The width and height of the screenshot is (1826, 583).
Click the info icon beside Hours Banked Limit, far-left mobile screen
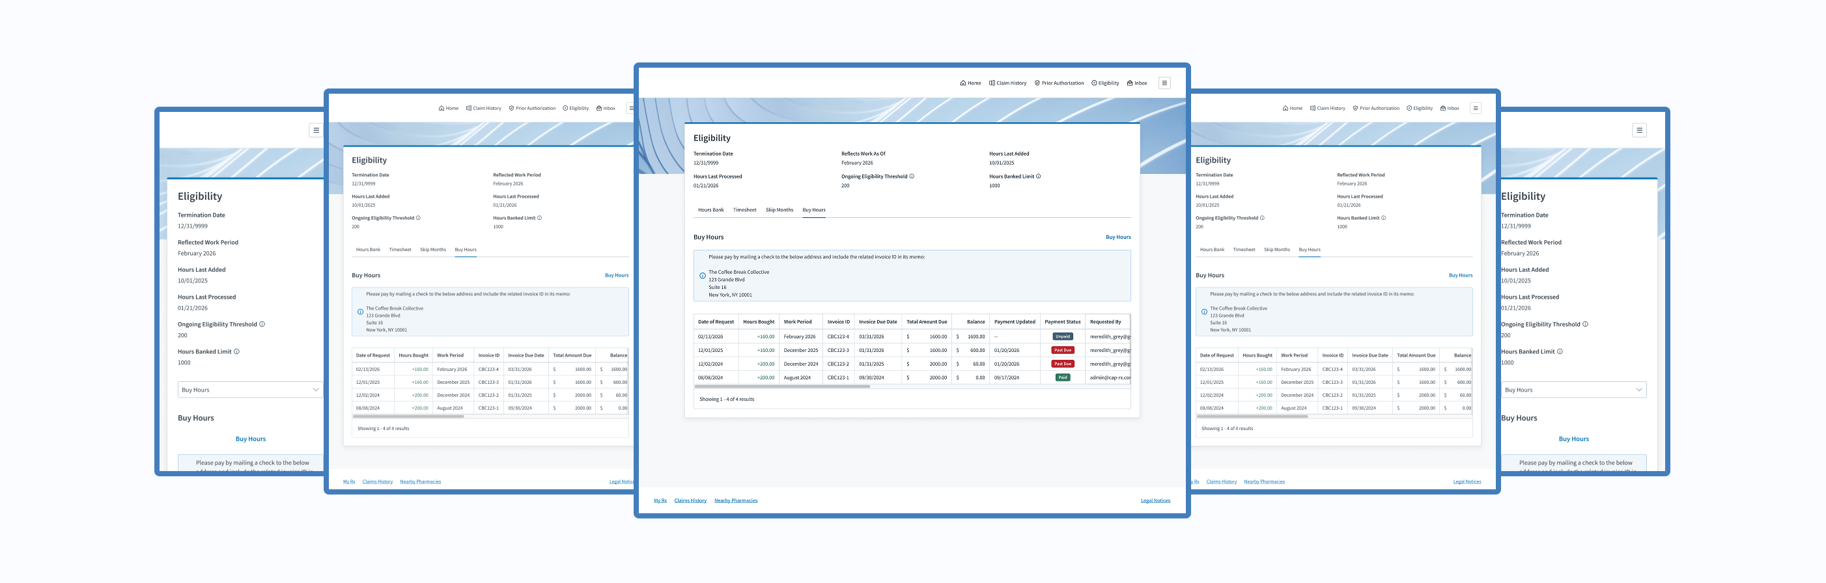237,351
